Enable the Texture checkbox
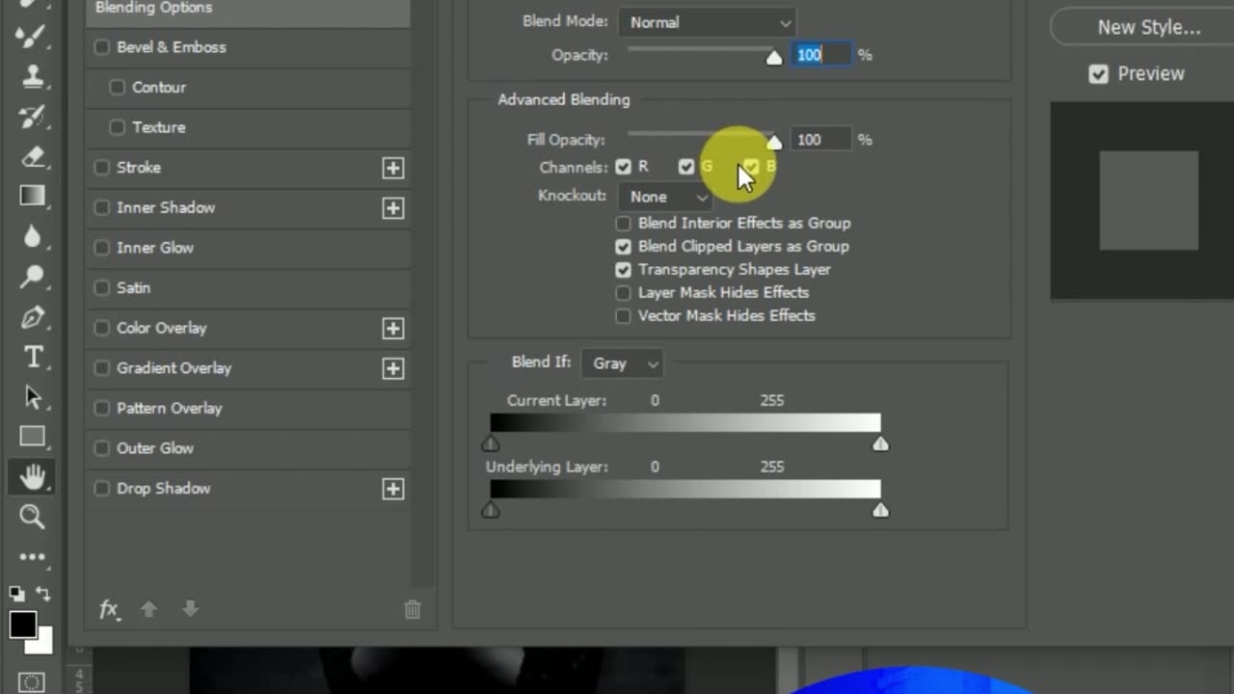The height and width of the screenshot is (694, 1234). click(117, 127)
